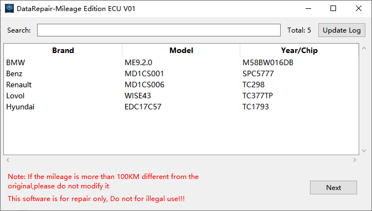Sort by Brand column header
372x211 pixels.
[x=63, y=50]
